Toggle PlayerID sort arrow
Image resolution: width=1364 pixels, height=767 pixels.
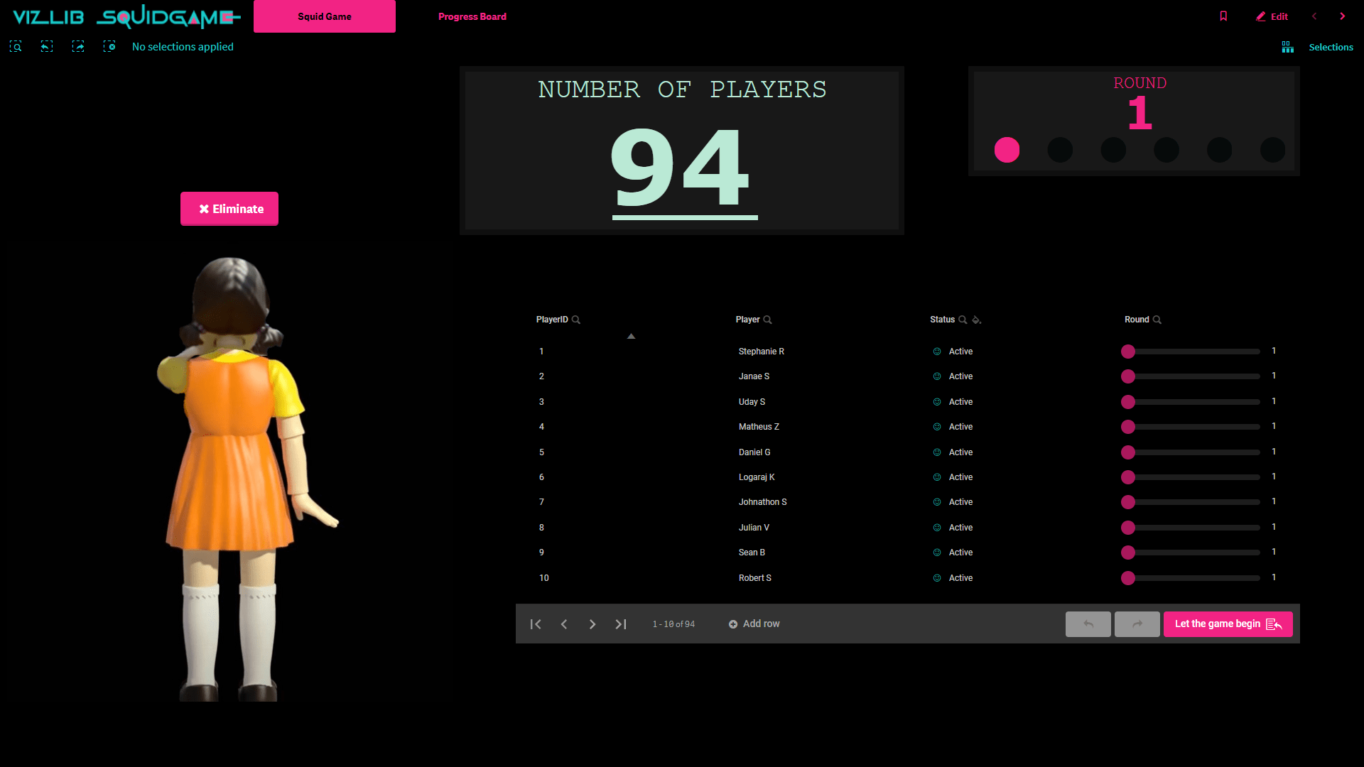click(631, 336)
